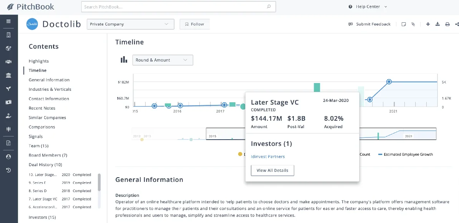Open Team (15) section
The width and height of the screenshot is (459, 223).
[x=38, y=146]
